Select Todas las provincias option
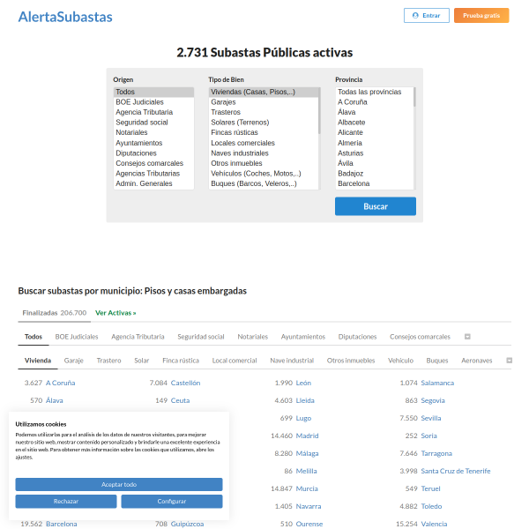Viewport: 529px width, 529px height. pos(375,92)
